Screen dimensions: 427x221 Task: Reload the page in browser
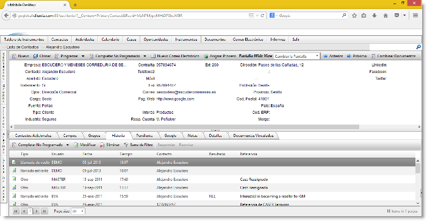click(262, 15)
